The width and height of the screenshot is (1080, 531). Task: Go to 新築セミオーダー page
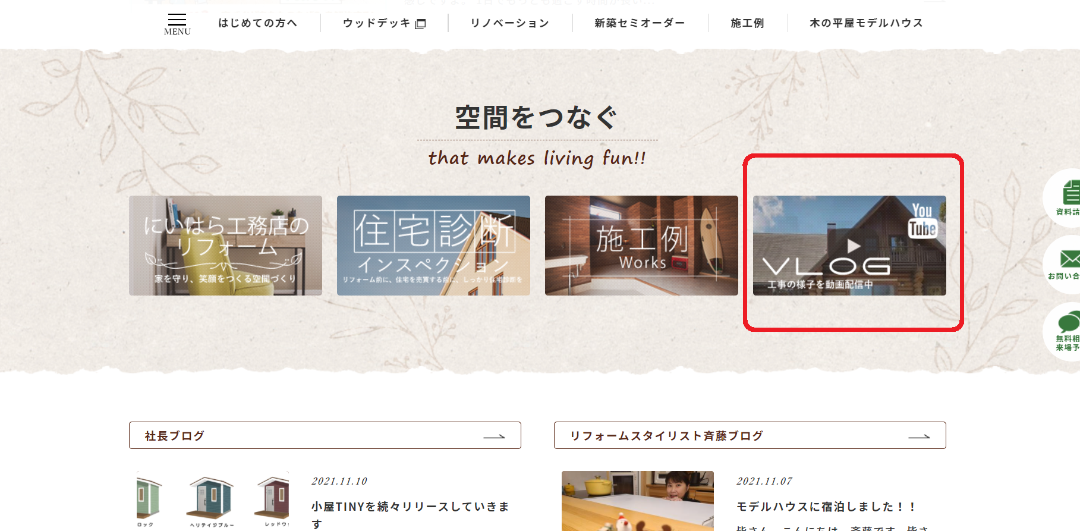640,23
